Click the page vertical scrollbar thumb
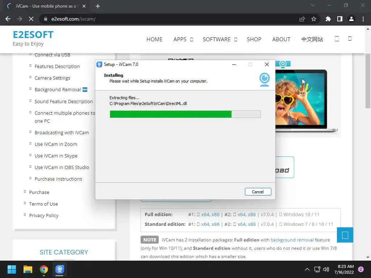 pos(368,81)
